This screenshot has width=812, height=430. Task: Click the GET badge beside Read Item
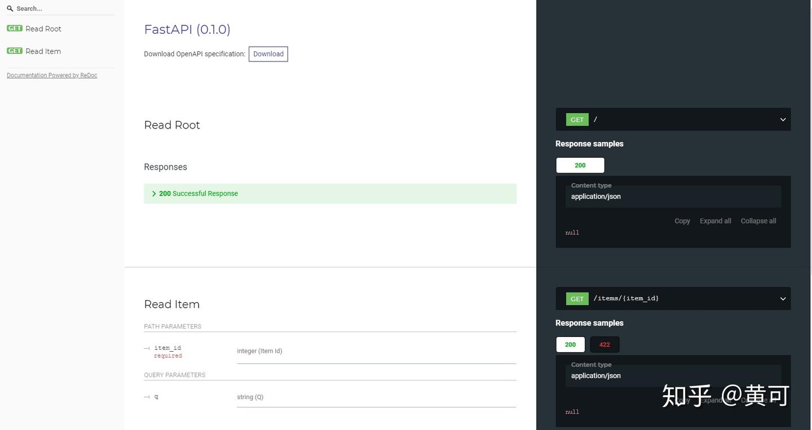pyautogui.click(x=15, y=51)
